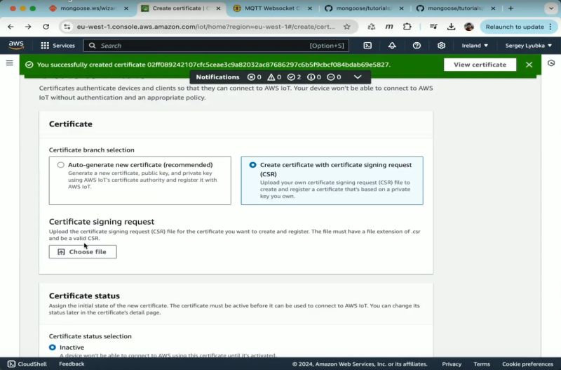Viewport: 561px width, 370px height.
Task: Open the browser tab list dropdown
Action: [551, 8]
